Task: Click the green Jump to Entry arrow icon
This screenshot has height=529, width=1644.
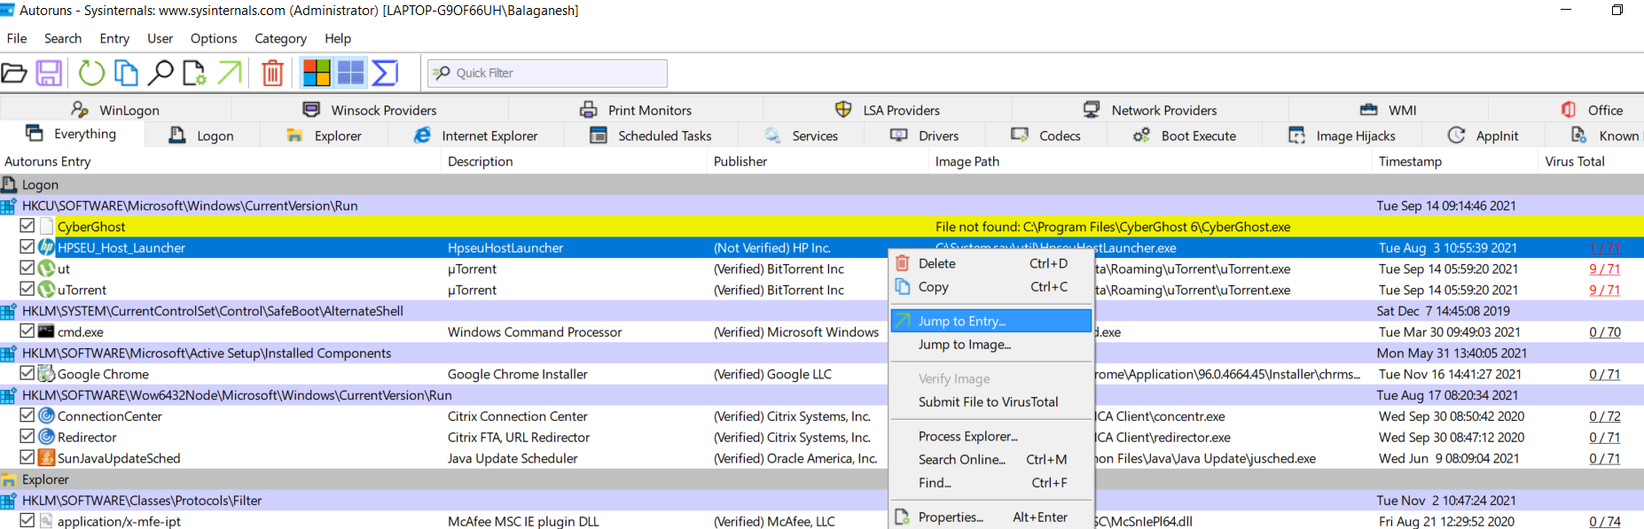Action: [x=230, y=73]
